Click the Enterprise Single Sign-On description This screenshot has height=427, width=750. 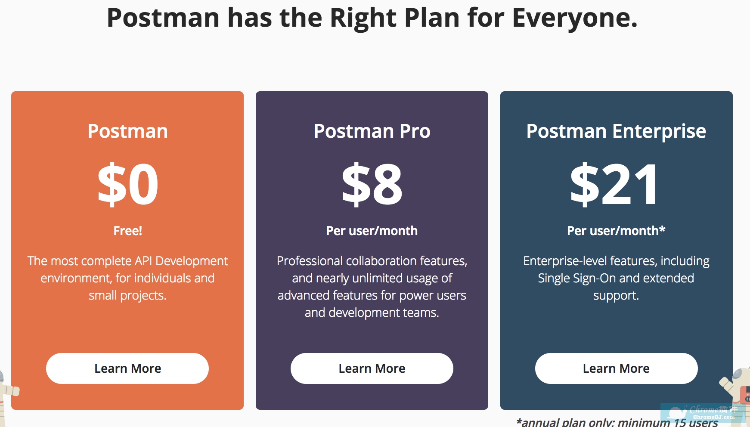616,278
